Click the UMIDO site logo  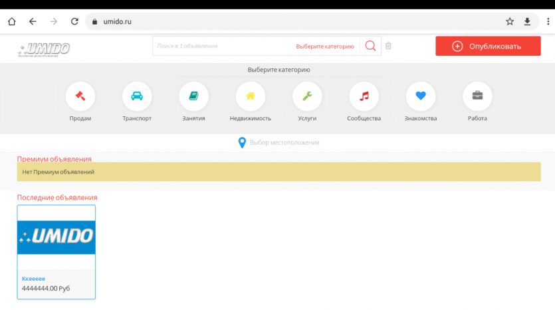(x=45, y=48)
